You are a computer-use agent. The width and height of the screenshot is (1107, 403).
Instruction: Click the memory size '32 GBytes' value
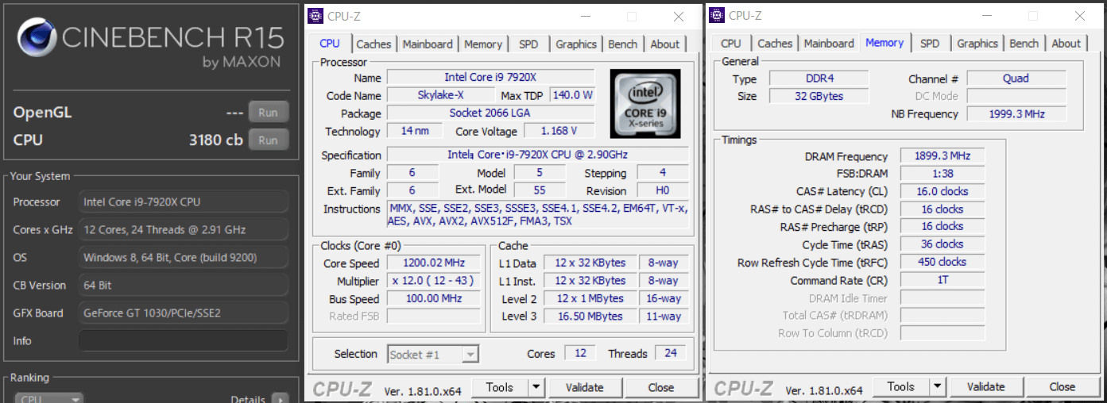[x=819, y=96]
